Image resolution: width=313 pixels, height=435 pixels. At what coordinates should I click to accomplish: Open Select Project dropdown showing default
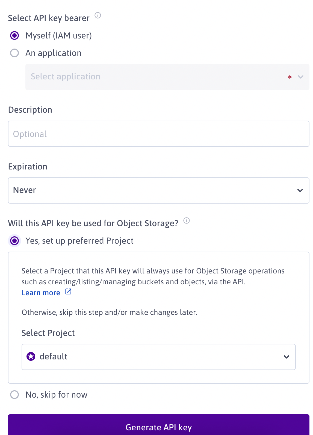pyautogui.click(x=158, y=357)
